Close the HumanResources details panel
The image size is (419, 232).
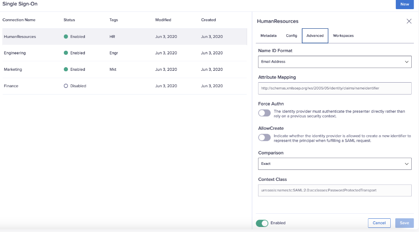click(409, 21)
